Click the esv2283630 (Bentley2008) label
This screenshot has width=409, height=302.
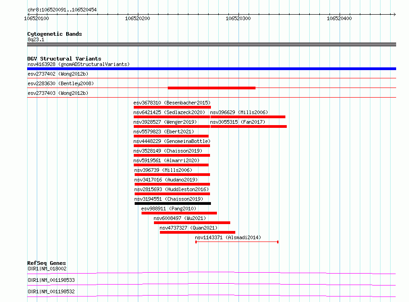pos(61,83)
